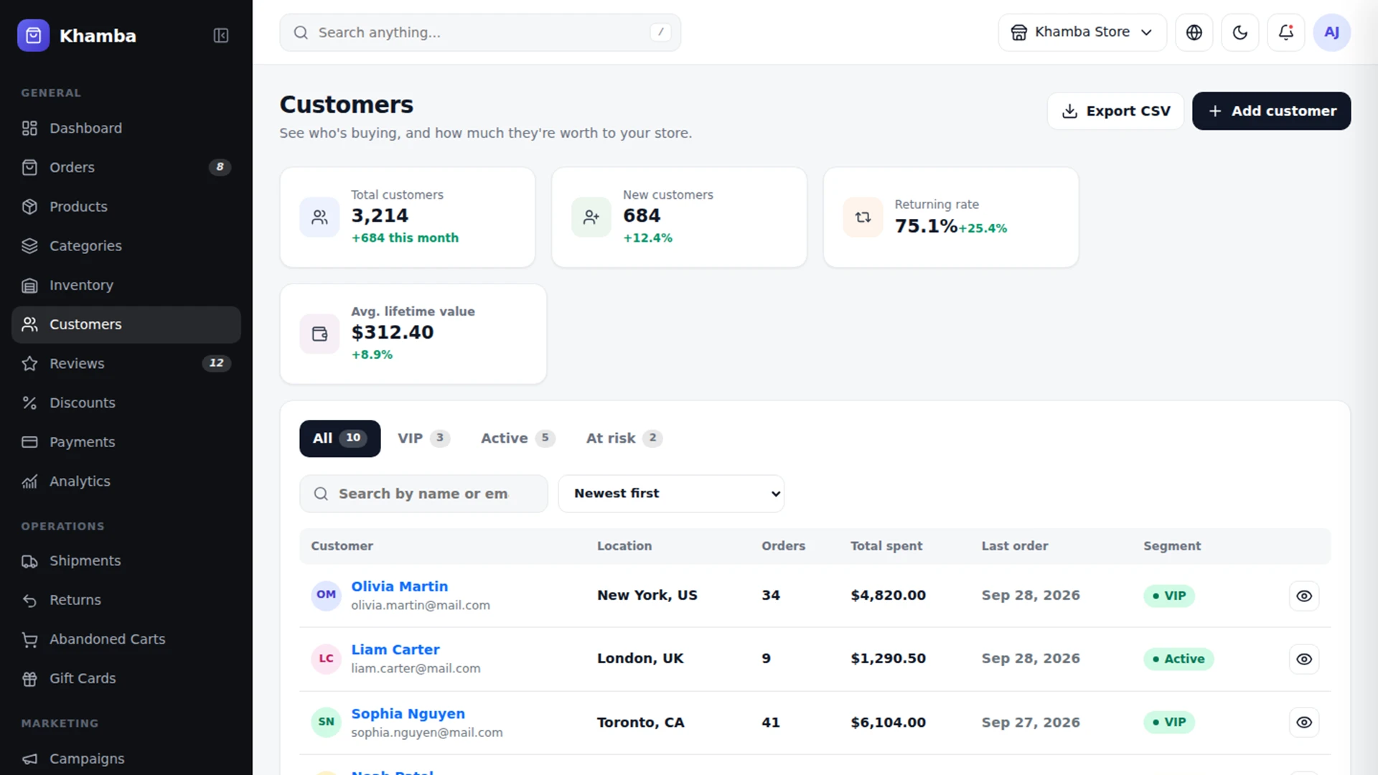1378x775 pixels.
Task: Open the Categories section
Action: point(126,246)
